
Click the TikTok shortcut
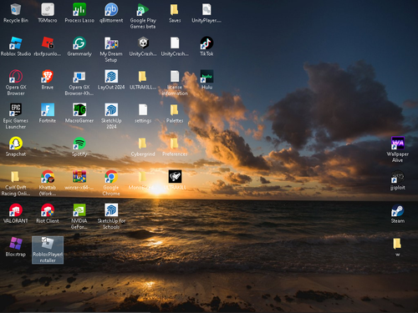[x=206, y=43]
